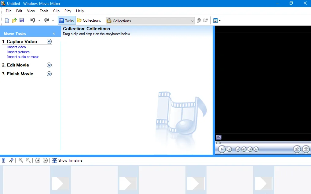Switch storyboard to Show Timeline view
The height and width of the screenshot is (194, 311).
[x=67, y=160]
